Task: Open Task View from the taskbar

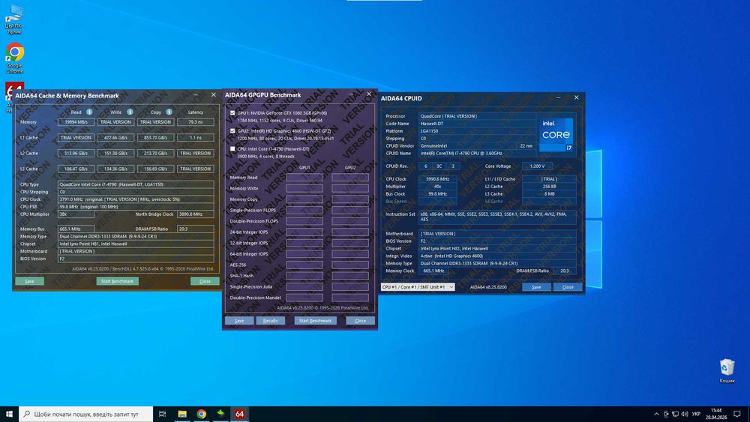Action: (x=162, y=414)
